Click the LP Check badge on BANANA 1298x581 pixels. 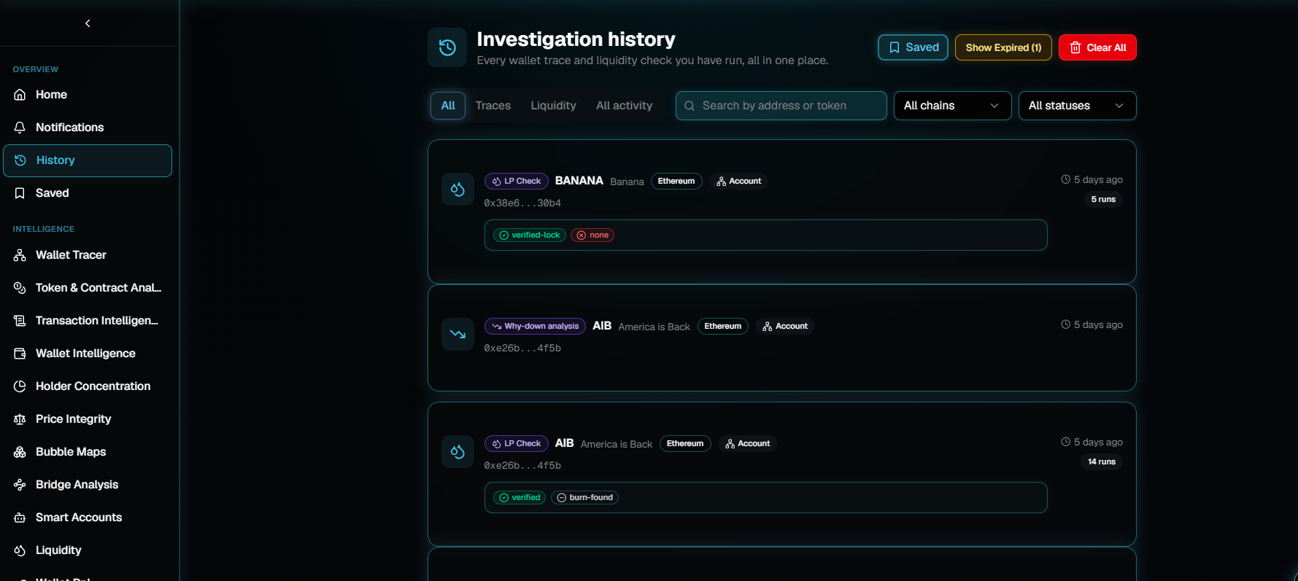pos(516,181)
